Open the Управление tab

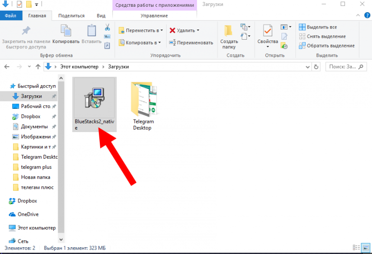tap(154, 15)
